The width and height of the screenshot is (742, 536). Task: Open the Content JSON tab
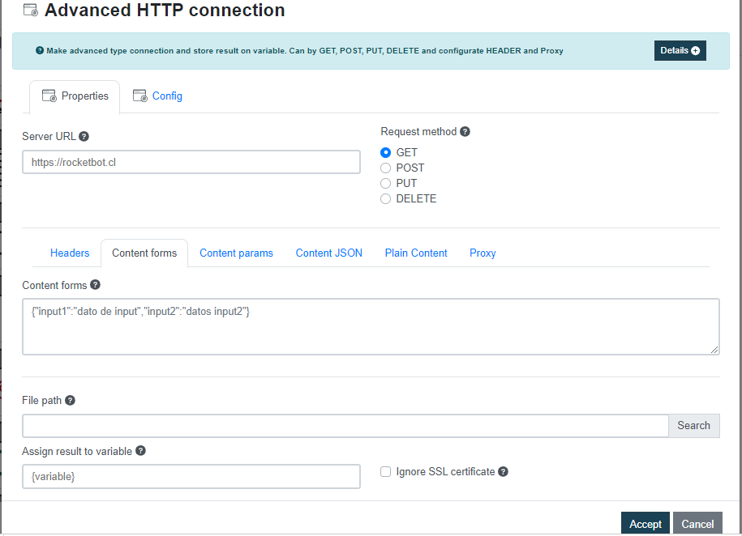click(328, 253)
